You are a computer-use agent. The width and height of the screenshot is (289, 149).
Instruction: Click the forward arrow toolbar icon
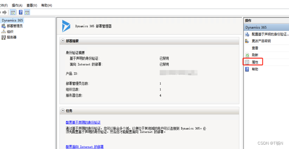click(5, 13)
